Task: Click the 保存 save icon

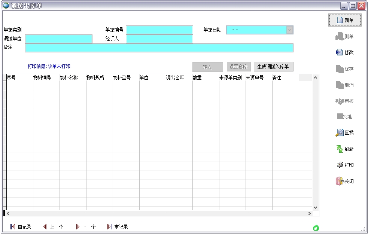Action: (x=345, y=68)
